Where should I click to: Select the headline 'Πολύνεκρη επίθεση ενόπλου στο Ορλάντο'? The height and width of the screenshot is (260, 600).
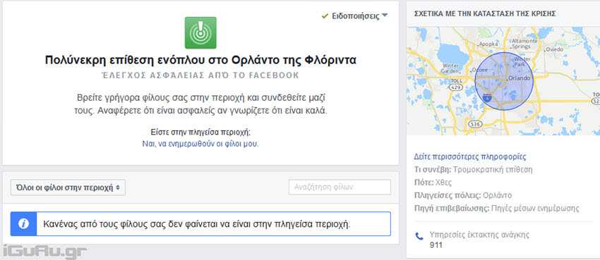(200, 61)
